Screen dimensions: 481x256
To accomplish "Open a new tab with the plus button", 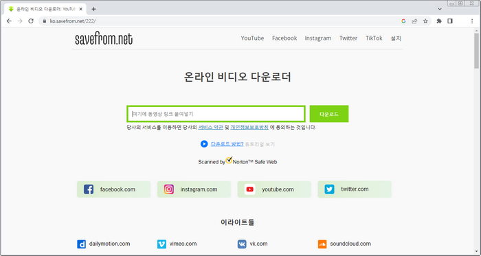I will pos(93,9).
